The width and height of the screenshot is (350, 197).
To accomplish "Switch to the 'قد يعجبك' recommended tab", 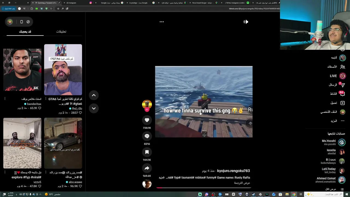I will tap(25, 31).
